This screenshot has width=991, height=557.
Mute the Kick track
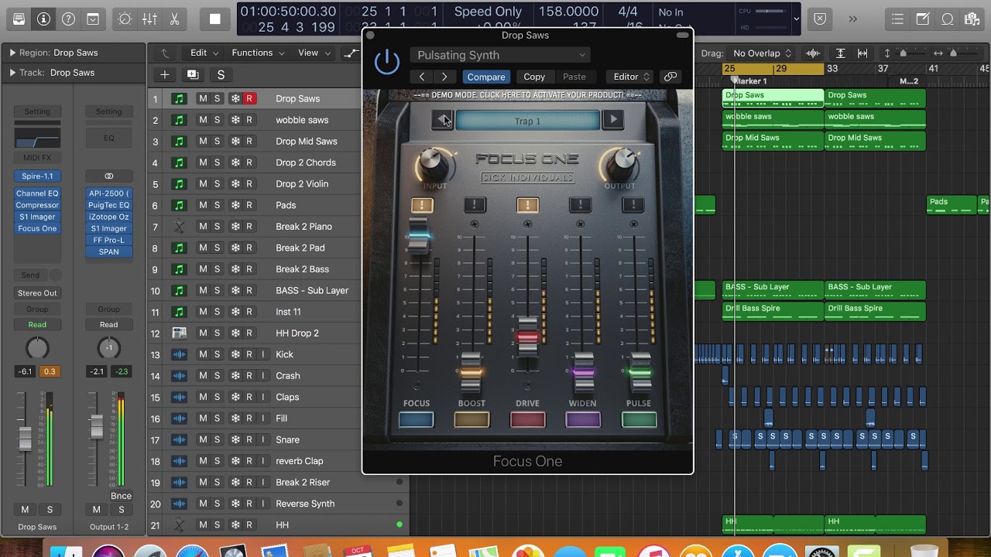pos(203,354)
